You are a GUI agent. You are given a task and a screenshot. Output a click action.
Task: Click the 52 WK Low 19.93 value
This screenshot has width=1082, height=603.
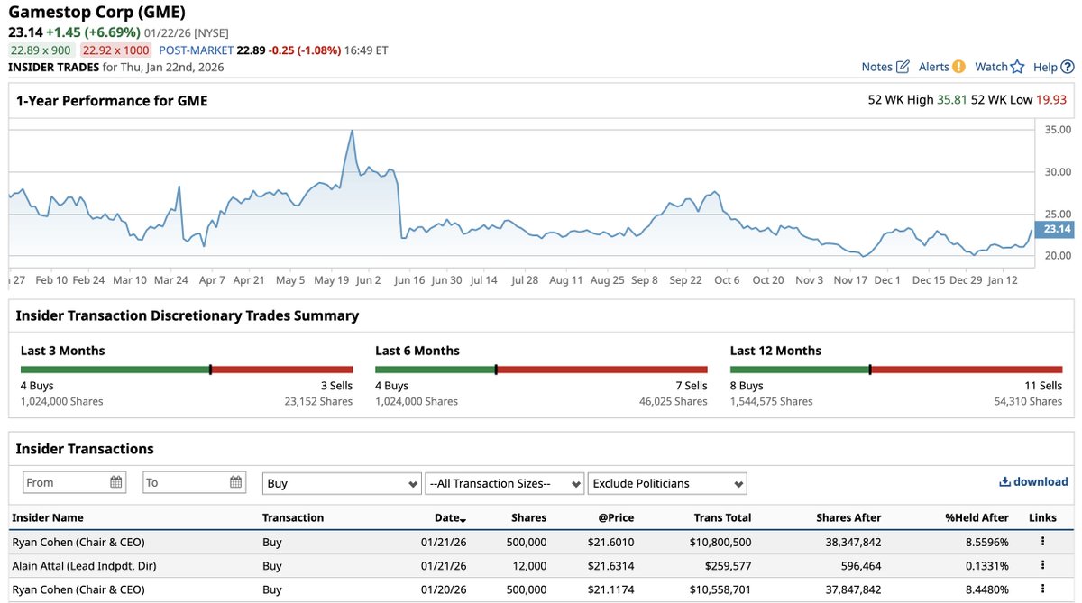[1051, 100]
